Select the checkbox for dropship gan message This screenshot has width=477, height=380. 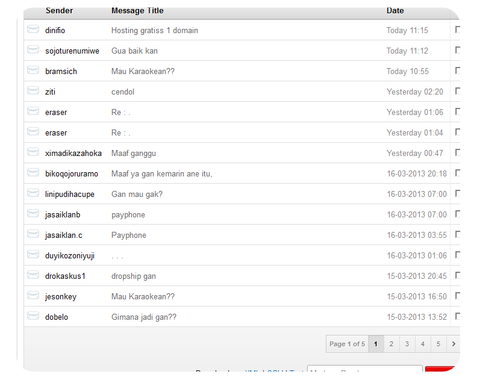[x=458, y=275]
